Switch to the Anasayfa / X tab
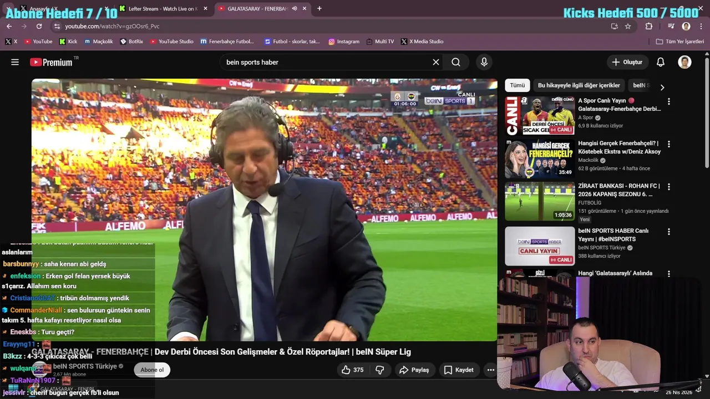The height and width of the screenshot is (399, 710). point(61,8)
